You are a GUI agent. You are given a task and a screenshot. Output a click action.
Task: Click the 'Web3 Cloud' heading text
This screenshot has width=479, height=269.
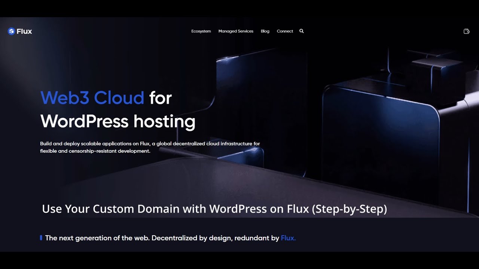92,98
